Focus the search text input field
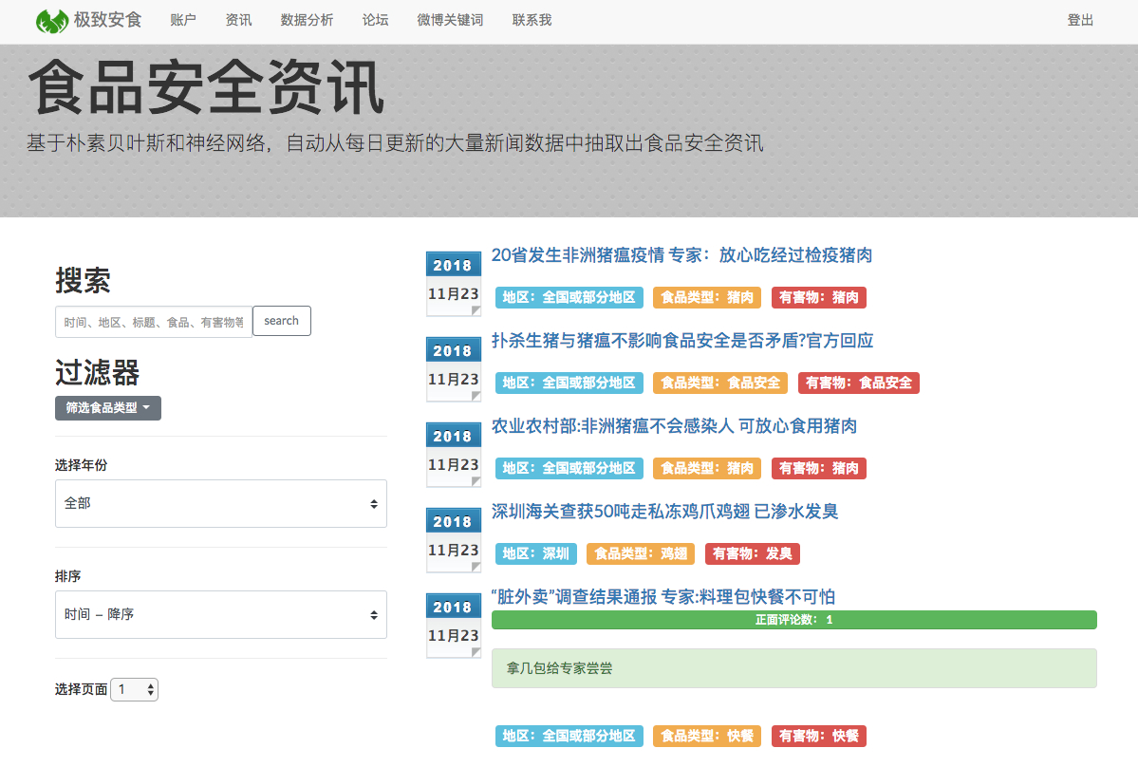The width and height of the screenshot is (1138, 767). tap(154, 322)
